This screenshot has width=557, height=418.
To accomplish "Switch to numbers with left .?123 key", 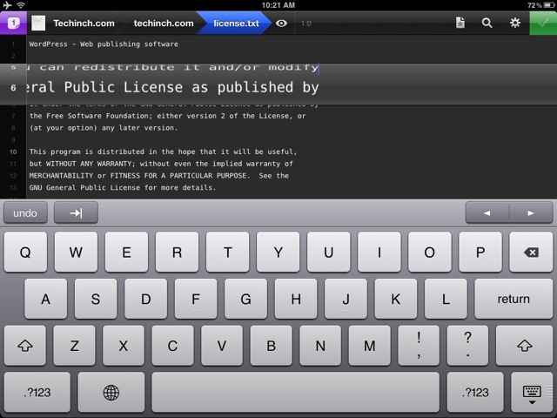I will click(x=37, y=392).
